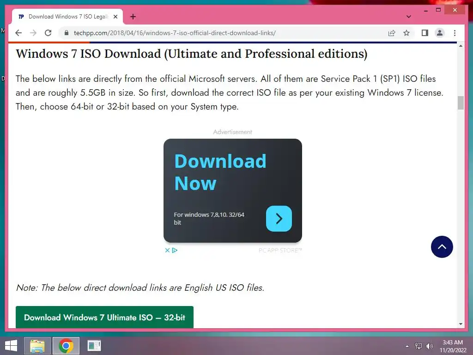Click the English US ISO files note
Screen dimensions: 473x355
click(x=140, y=288)
